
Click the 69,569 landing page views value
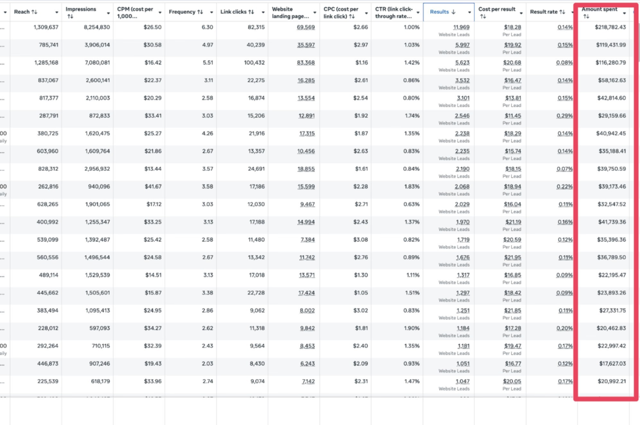306,28
